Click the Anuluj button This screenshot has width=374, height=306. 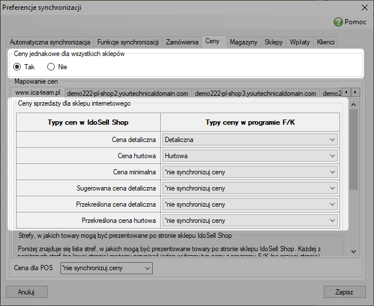pyautogui.click(x=27, y=292)
